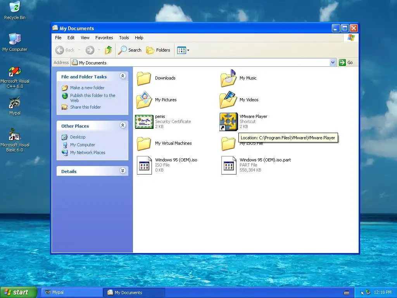This screenshot has width=397, height=298.
Task: Select the security certificate file icon
Action: click(x=144, y=121)
